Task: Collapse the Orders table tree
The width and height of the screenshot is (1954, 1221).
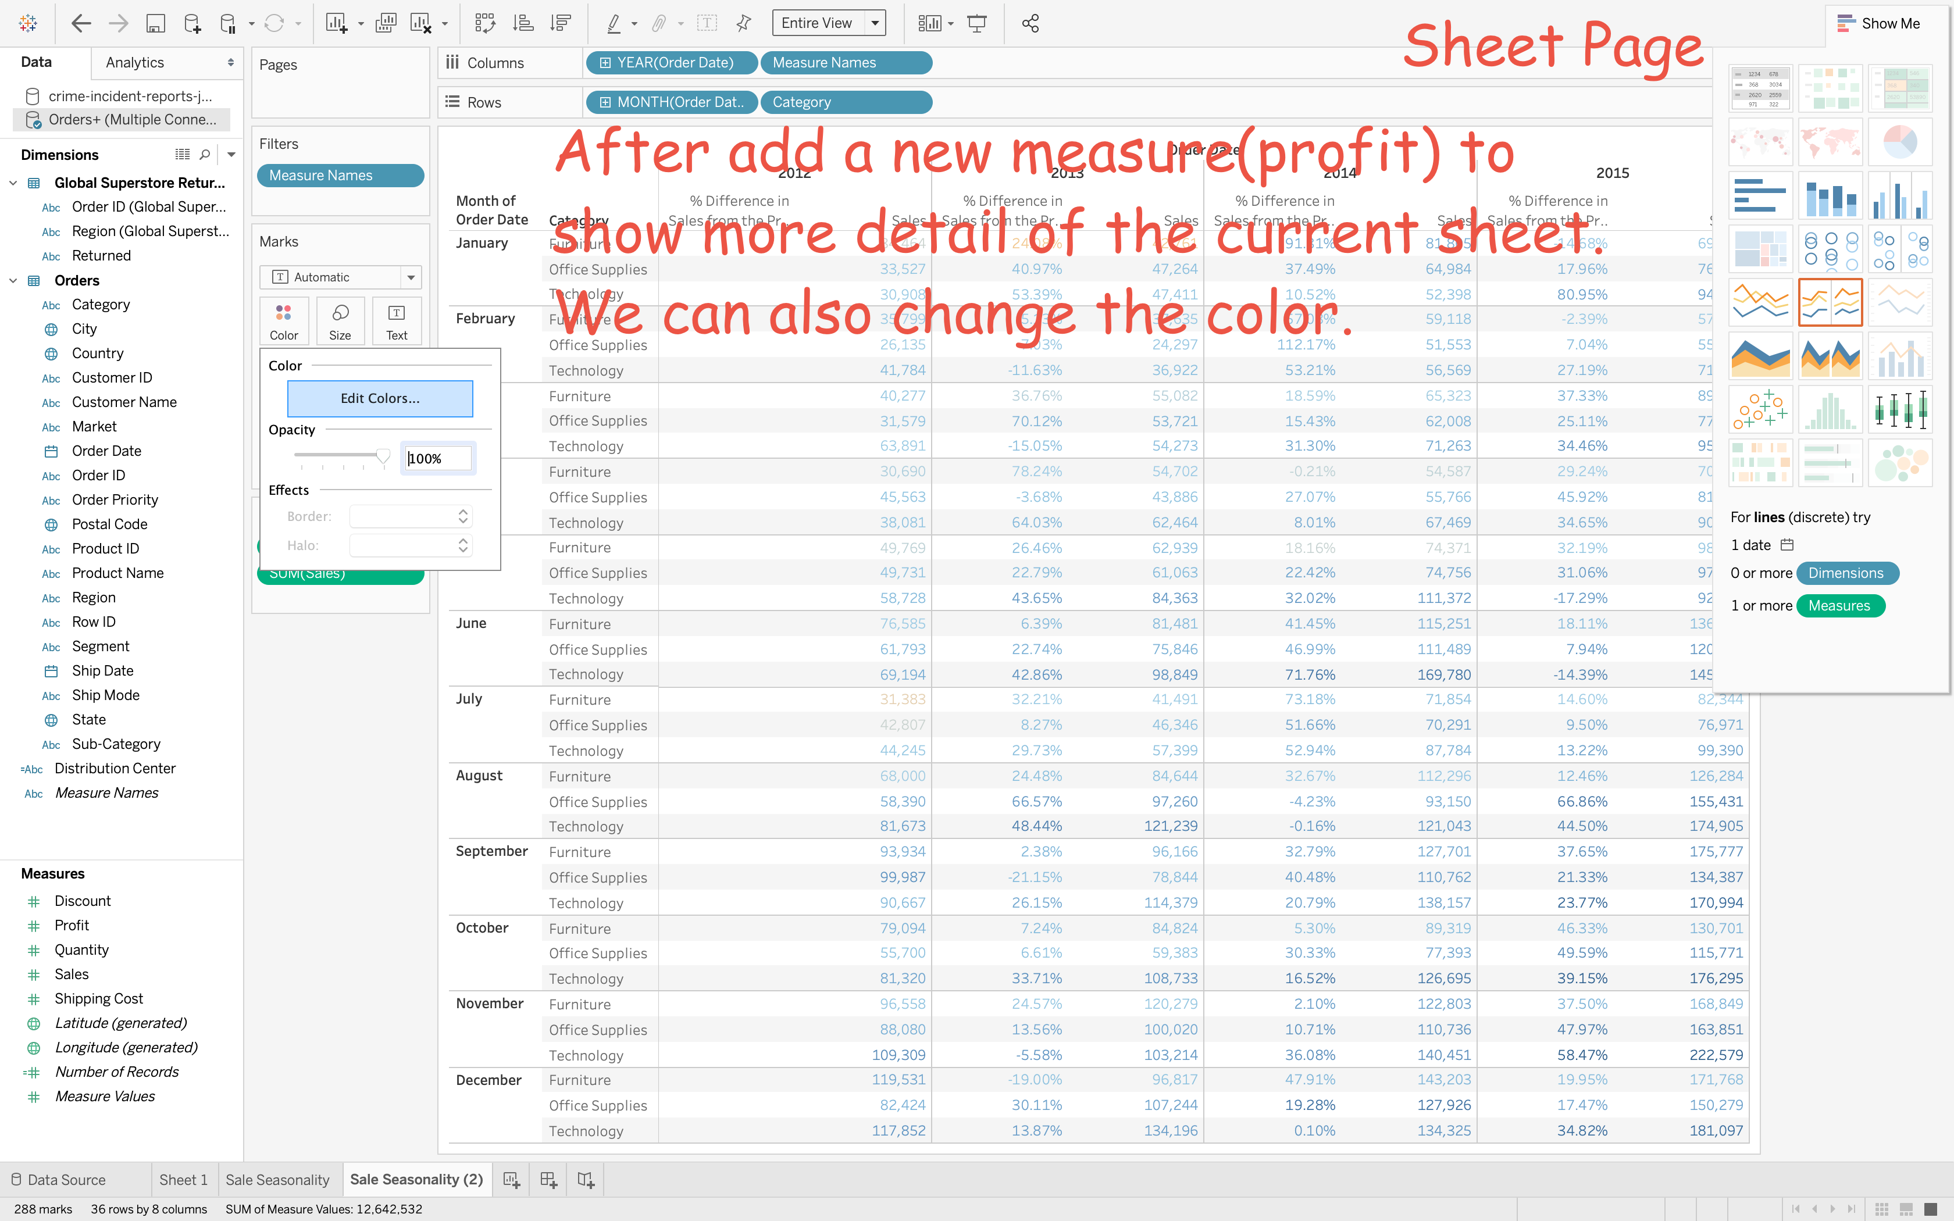Action: pos(13,280)
